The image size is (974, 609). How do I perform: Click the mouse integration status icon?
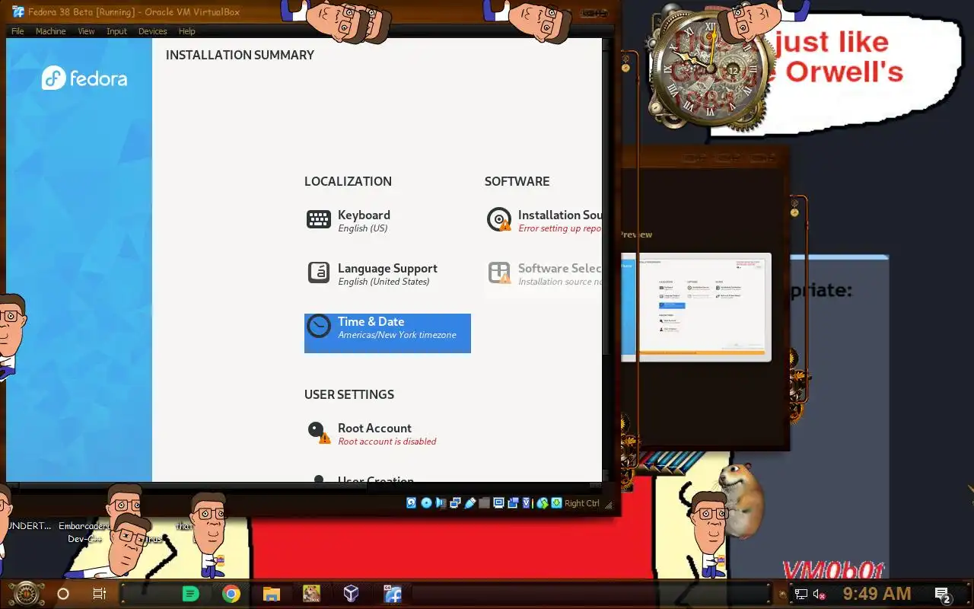pos(542,502)
